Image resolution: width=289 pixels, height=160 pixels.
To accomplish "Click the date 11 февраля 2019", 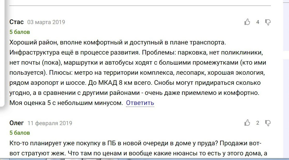I will click(50, 123).
